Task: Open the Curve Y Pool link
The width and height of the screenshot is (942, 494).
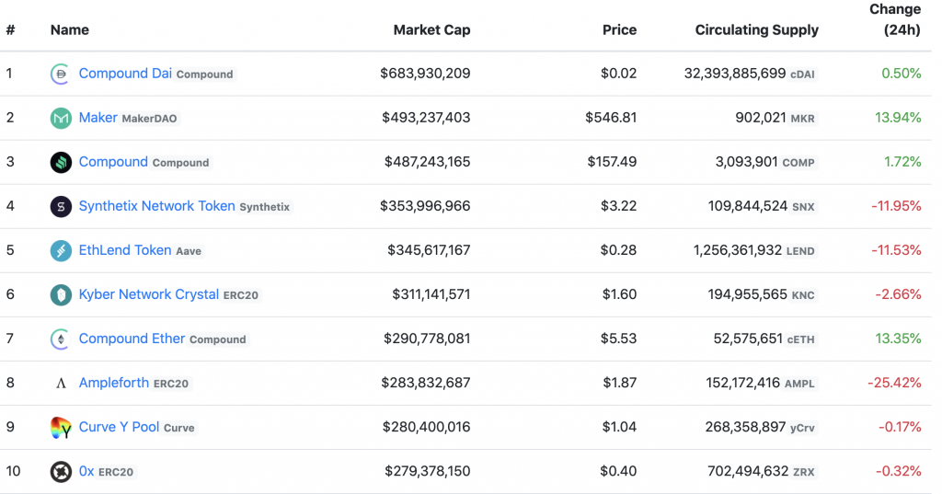Action: tap(119, 427)
